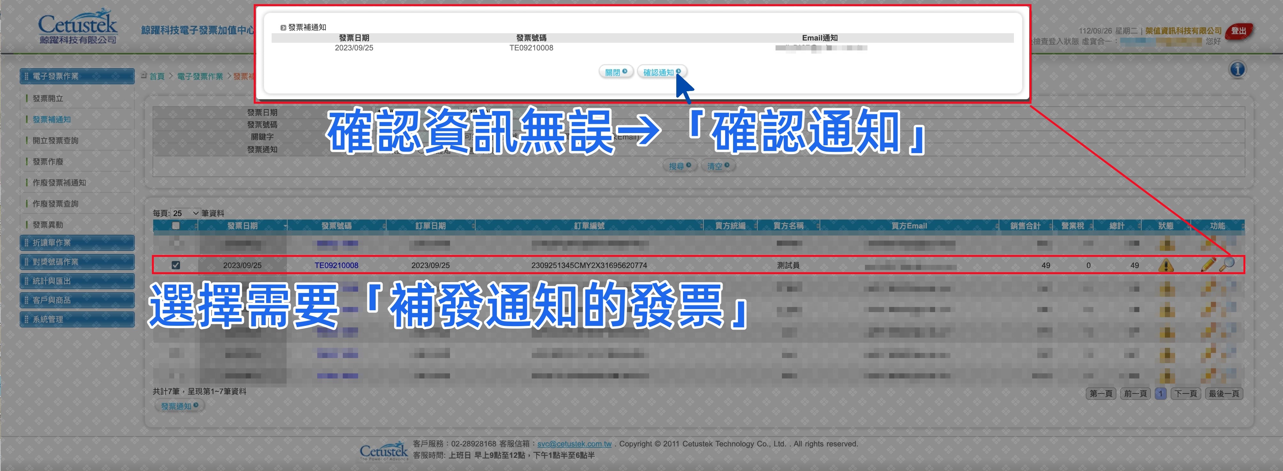Expand the 系統管理 menu section

[x=77, y=319]
